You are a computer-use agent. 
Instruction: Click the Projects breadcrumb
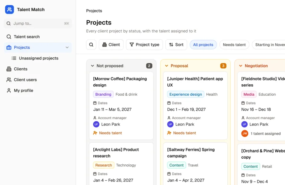[x=94, y=11]
